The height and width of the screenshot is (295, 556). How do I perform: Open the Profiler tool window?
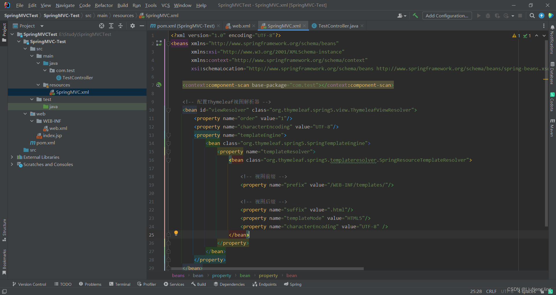pyautogui.click(x=147, y=284)
